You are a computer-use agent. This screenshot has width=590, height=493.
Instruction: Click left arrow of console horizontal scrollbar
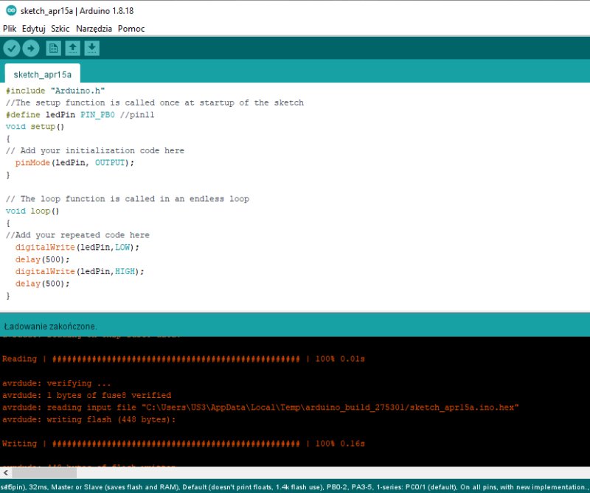[x=6, y=472]
